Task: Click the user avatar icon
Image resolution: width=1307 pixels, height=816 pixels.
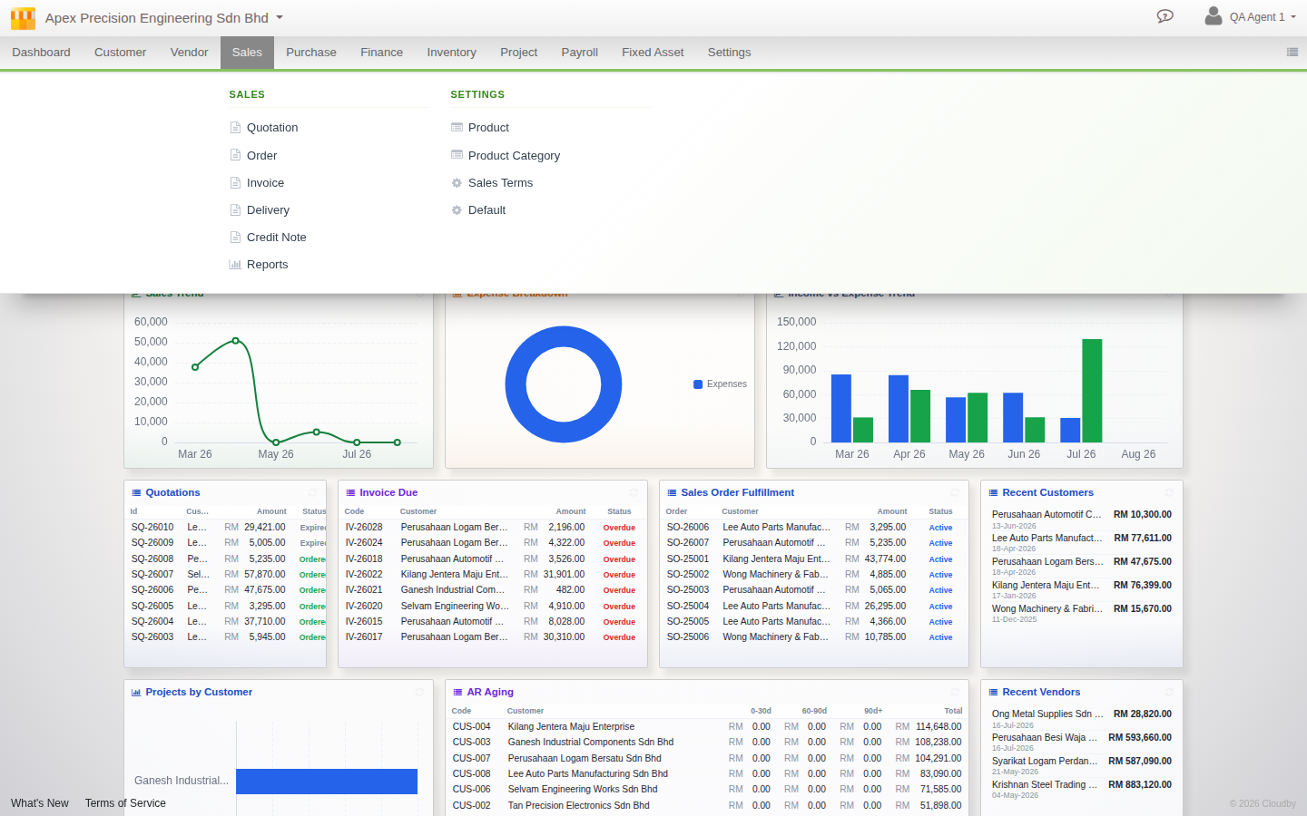Action: click(x=1214, y=15)
